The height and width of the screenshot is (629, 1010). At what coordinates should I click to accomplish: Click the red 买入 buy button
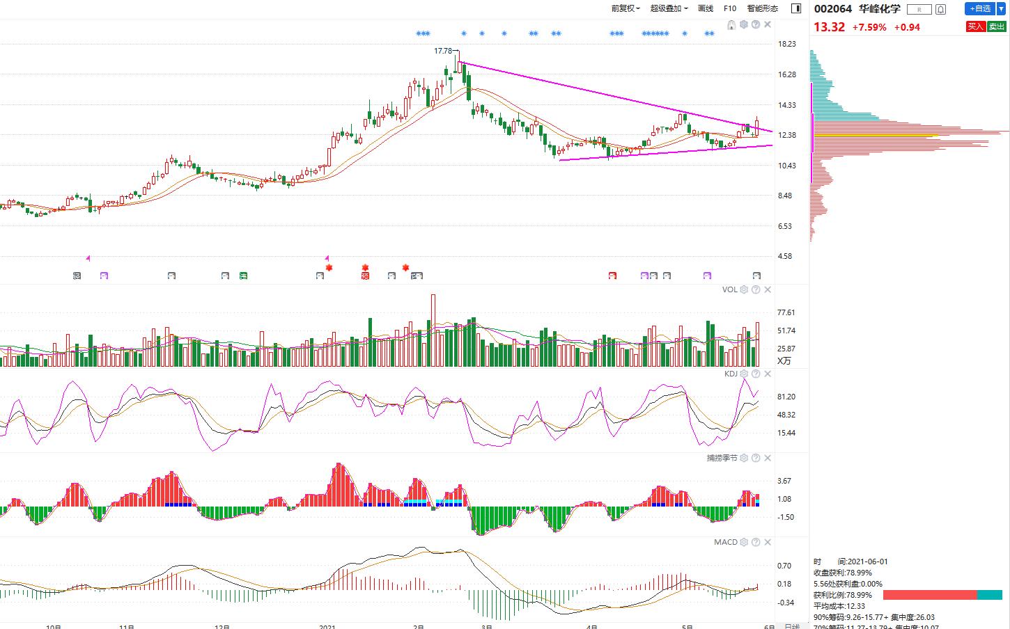coord(975,26)
